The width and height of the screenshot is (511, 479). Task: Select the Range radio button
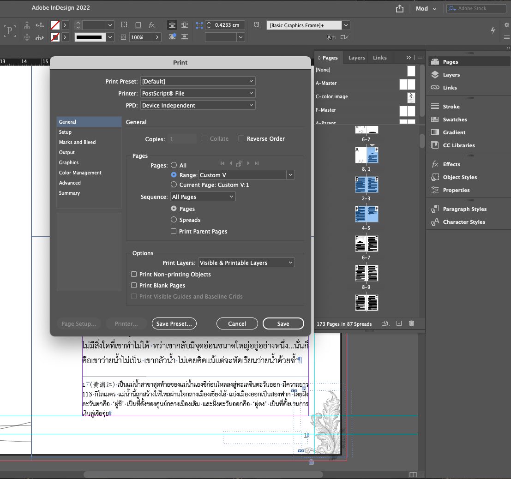pos(174,175)
